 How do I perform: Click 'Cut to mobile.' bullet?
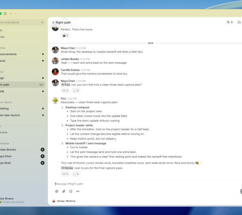tap(79, 147)
